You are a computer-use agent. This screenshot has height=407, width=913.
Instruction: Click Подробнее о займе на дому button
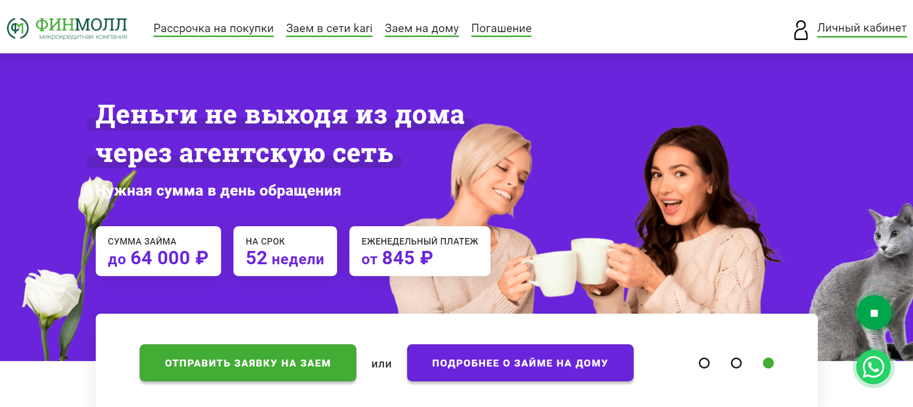click(x=520, y=363)
